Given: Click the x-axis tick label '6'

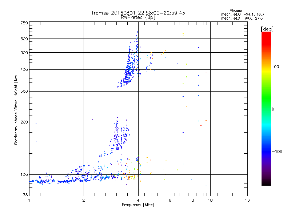Looking at the screenshot, I should tap(170, 200).
